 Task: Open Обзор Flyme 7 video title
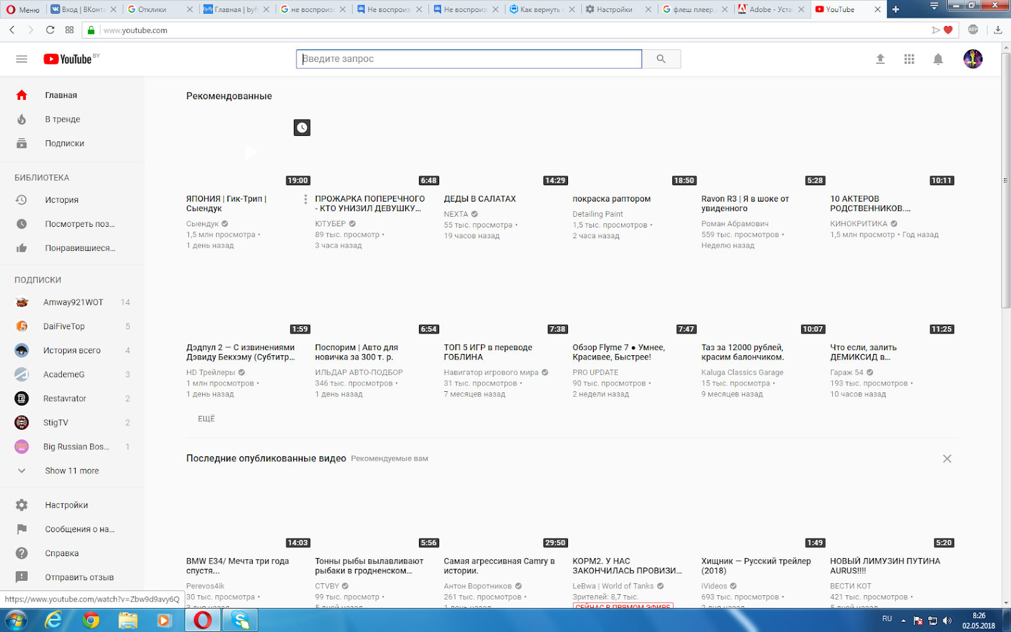pos(619,352)
